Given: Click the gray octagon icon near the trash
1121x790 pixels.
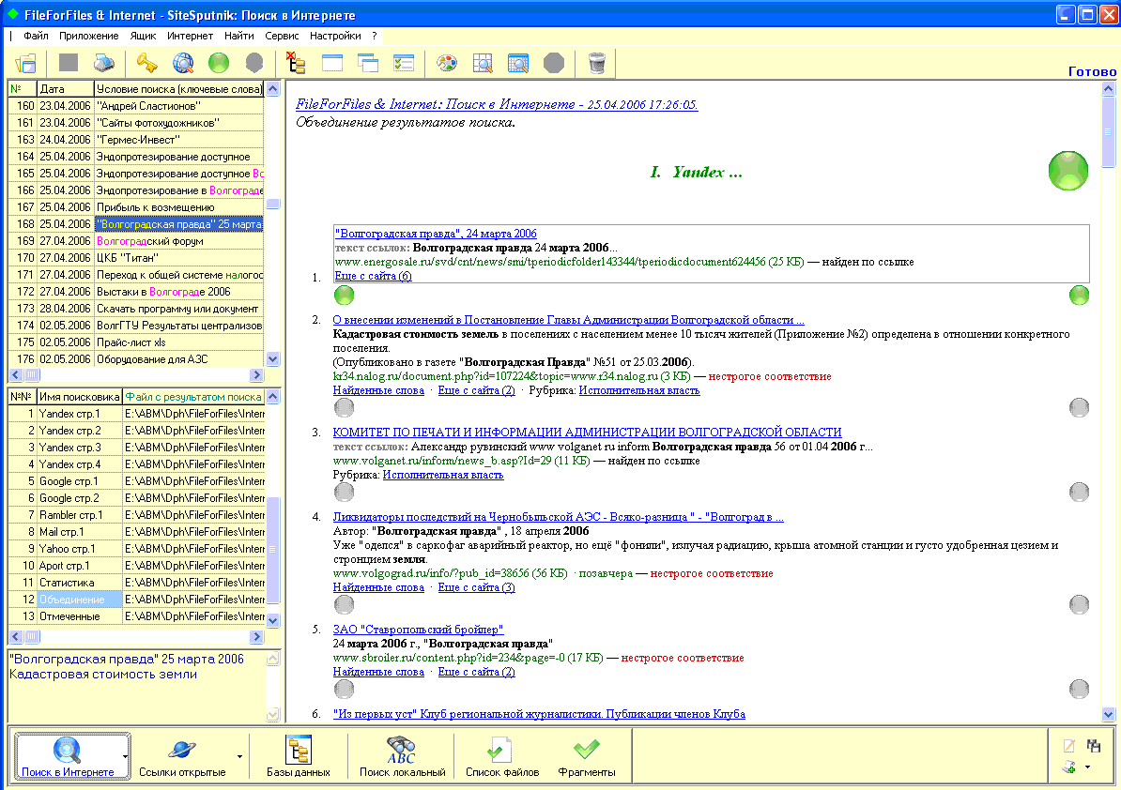Looking at the screenshot, I should coord(554,63).
